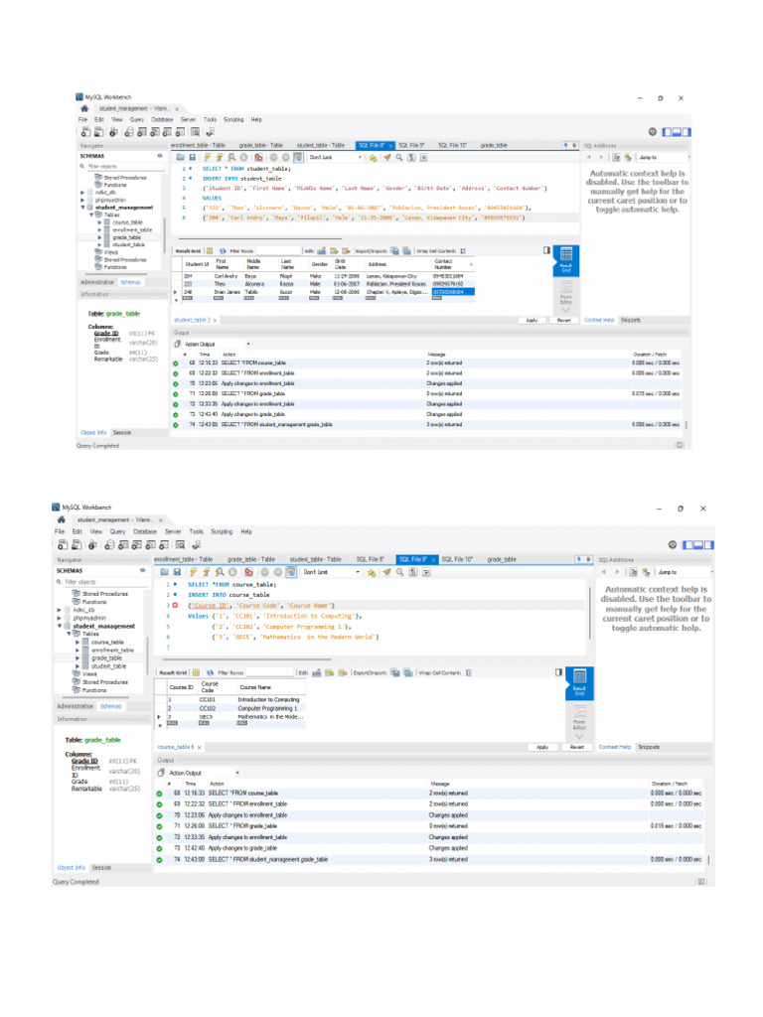Toggle the secondary sidebar visibility in lower window
The width and height of the screenshot is (763, 1017).
coord(709,545)
